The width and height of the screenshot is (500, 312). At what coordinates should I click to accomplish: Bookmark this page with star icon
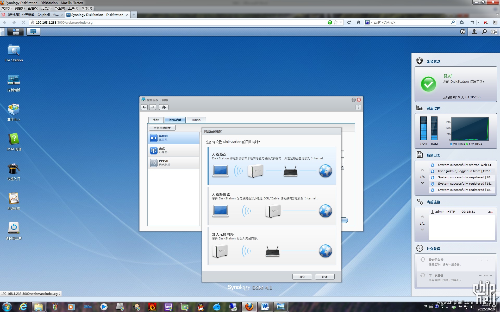pyautogui.click(x=336, y=23)
